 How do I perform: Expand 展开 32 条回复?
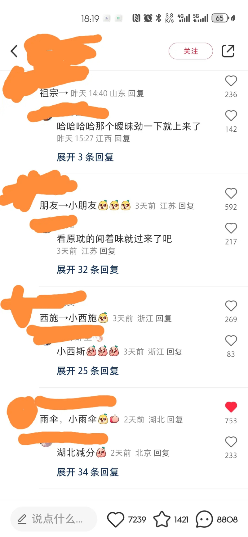point(88,270)
